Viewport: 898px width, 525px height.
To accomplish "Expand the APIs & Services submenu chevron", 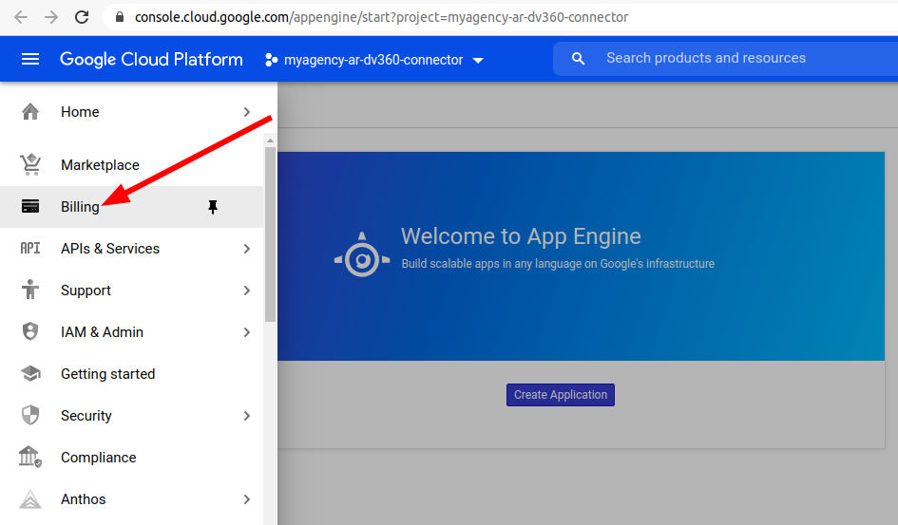I will point(247,249).
